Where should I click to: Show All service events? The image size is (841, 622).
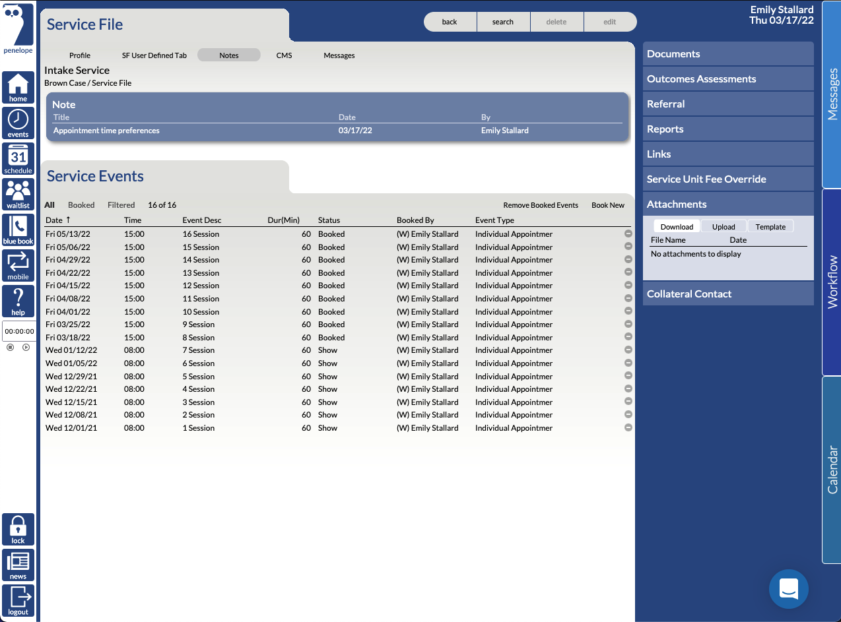pos(50,205)
